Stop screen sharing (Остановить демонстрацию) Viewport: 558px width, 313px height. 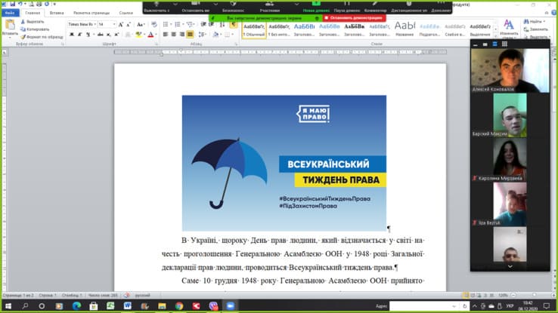354,18
